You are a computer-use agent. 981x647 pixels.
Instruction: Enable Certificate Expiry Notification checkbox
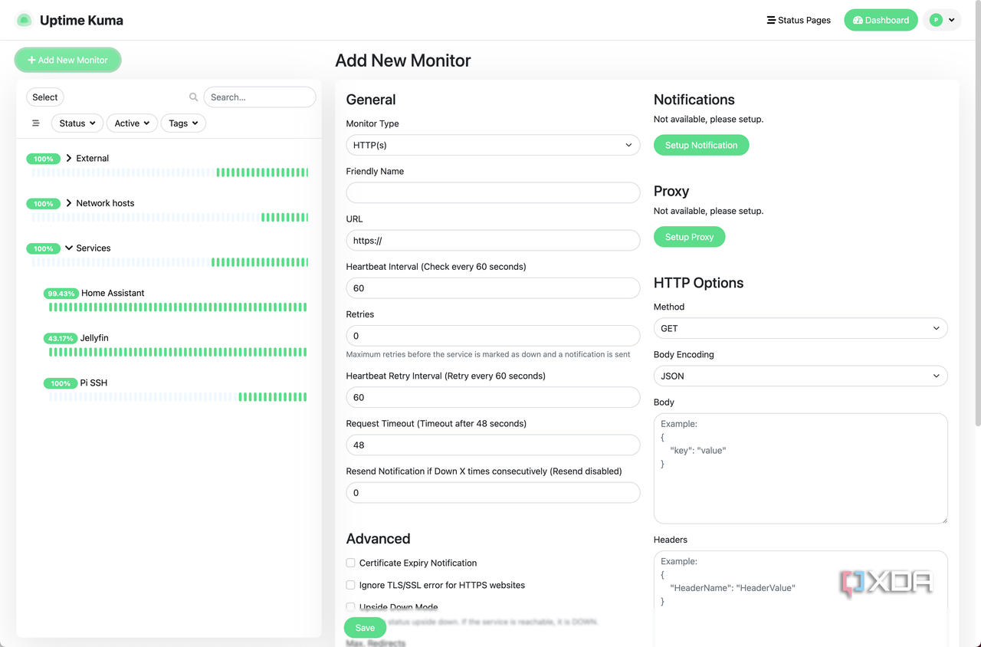pos(350,563)
